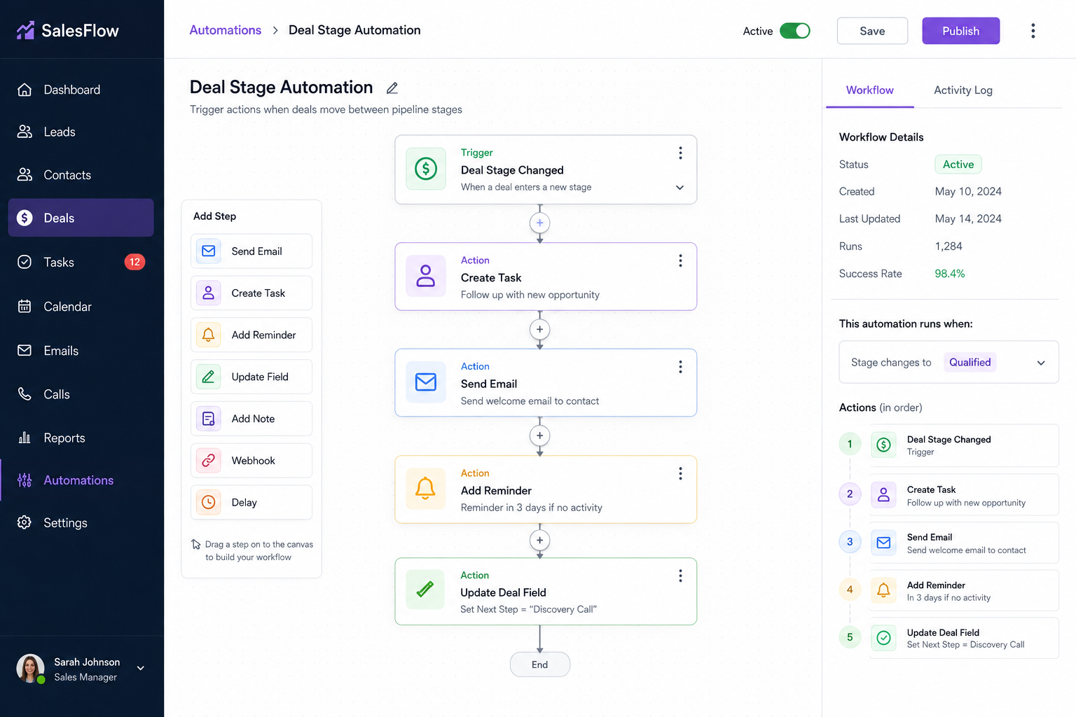Add a Send Email step
The width and height of the screenshot is (1076, 717).
click(x=251, y=251)
